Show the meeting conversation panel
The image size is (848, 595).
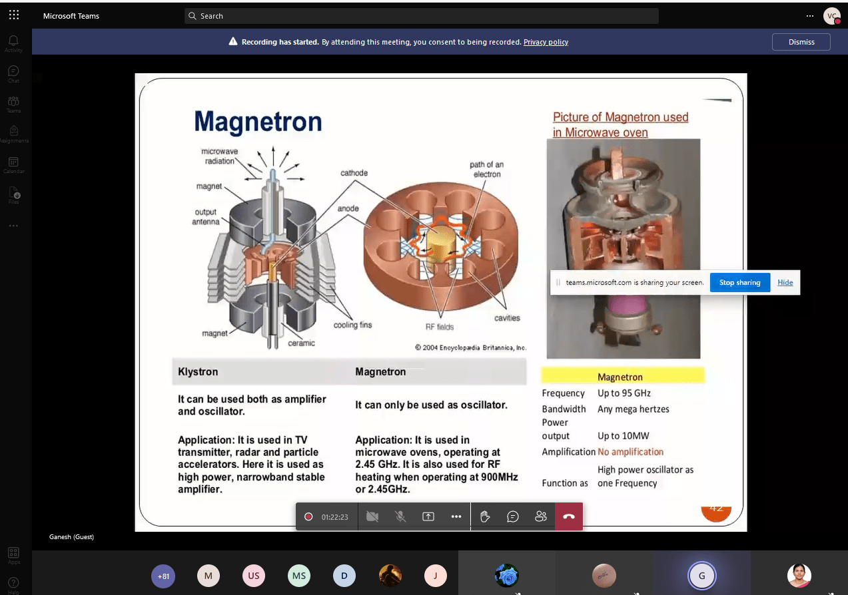point(513,516)
